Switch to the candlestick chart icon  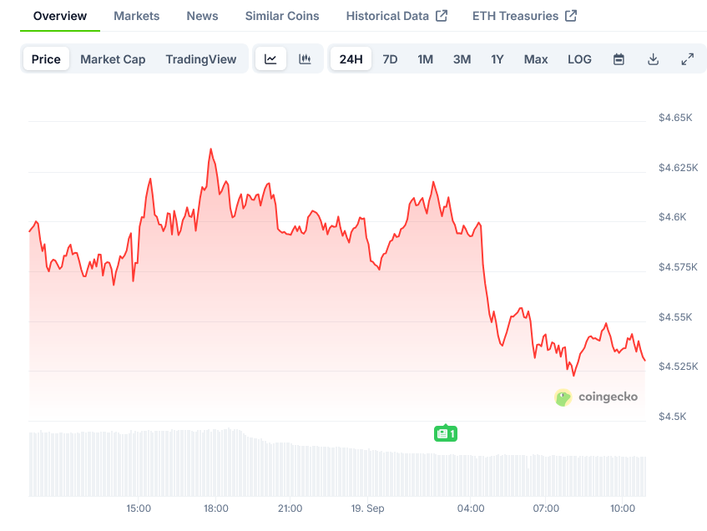pyautogui.click(x=305, y=59)
